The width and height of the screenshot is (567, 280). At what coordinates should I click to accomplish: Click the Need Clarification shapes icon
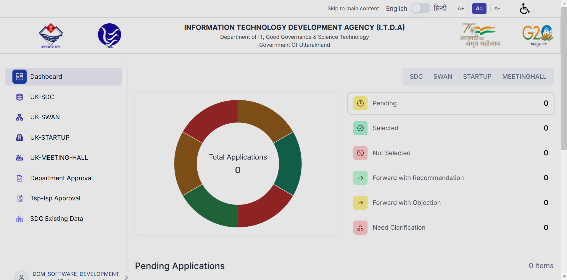[360, 228]
